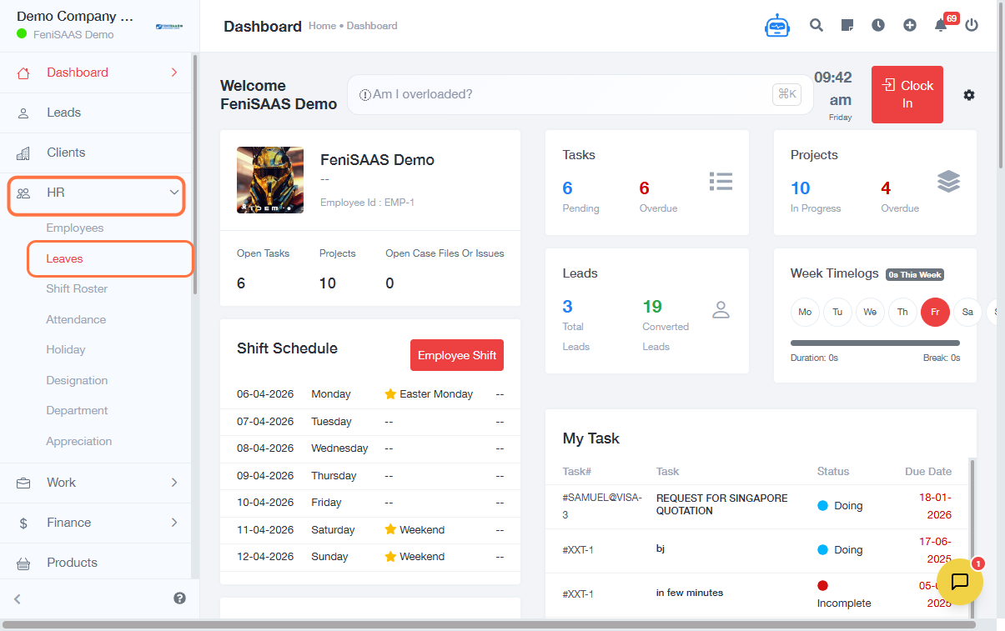Open the chat widget bubble

959,581
